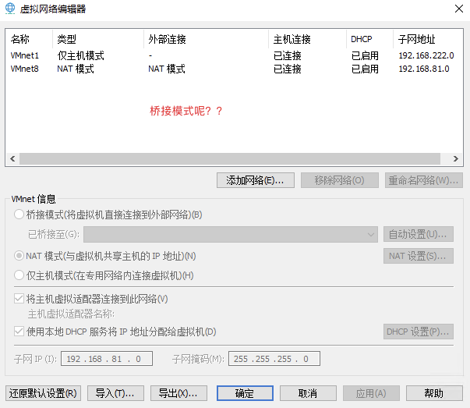Select the VMnet1 row
470x408 pixels.
[234, 55]
